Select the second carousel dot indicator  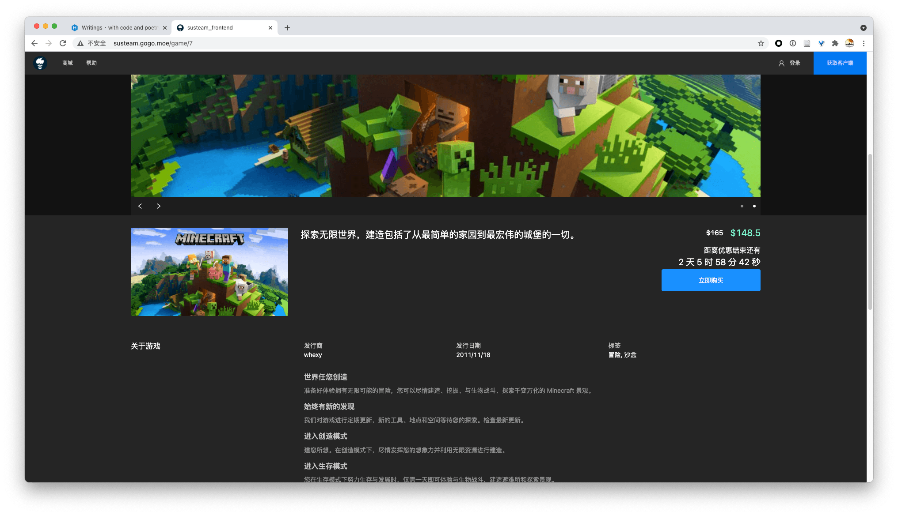point(754,206)
